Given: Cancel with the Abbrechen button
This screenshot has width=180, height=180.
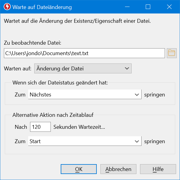Looking at the screenshot, I should pyautogui.click(x=118, y=169).
